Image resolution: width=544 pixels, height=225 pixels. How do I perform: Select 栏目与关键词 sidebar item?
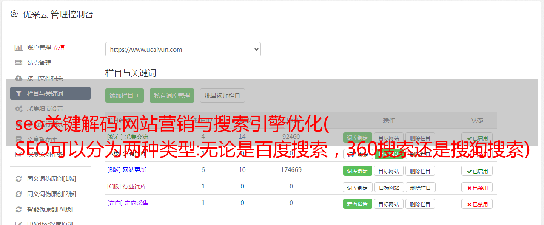pyautogui.click(x=50, y=93)
